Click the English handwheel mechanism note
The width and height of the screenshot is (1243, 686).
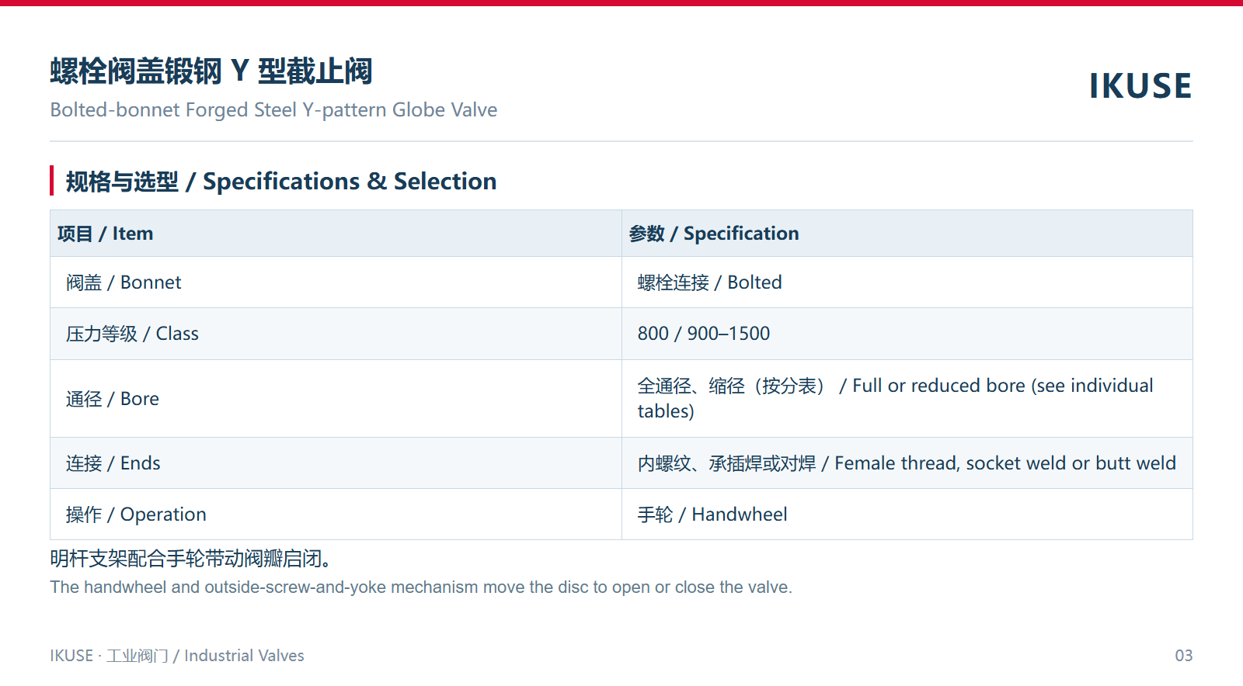click(x=421, y=587)
